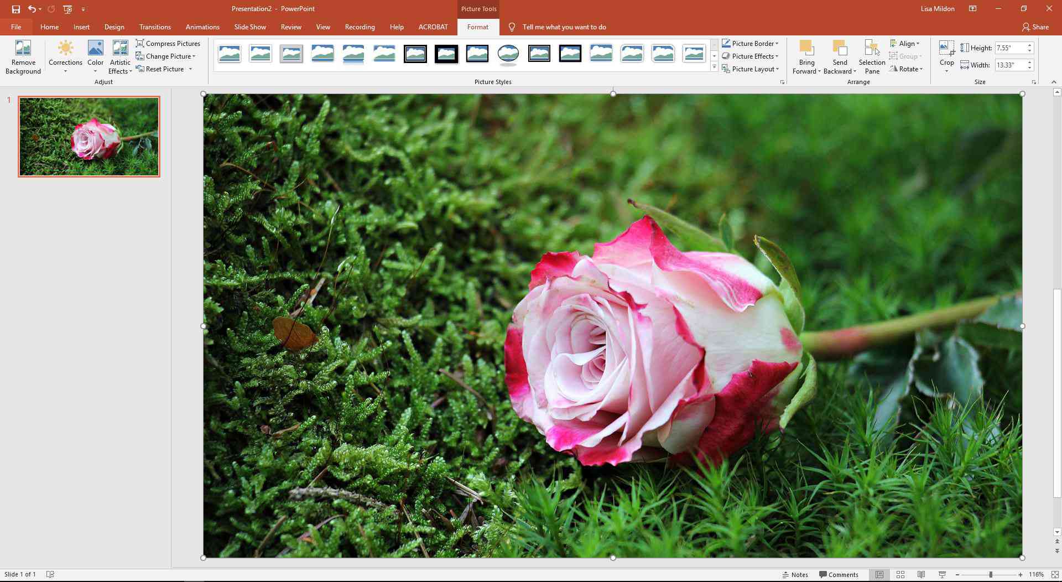Click the zoom slider handle
This screenshot has height=582, width=1062.
tap(991, 574)
